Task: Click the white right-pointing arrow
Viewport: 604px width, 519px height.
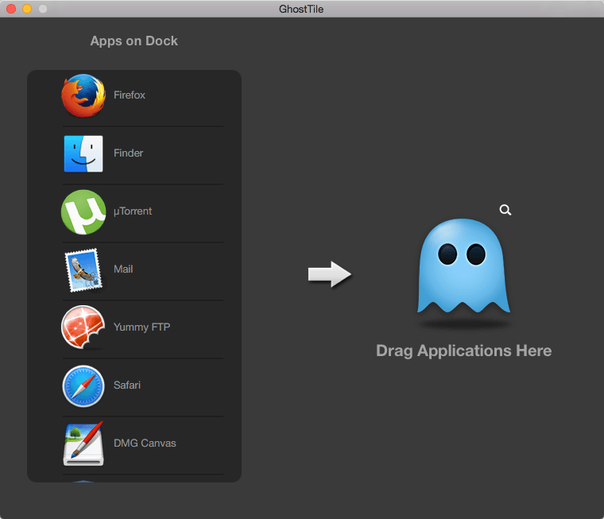Action: coord(330,274)
